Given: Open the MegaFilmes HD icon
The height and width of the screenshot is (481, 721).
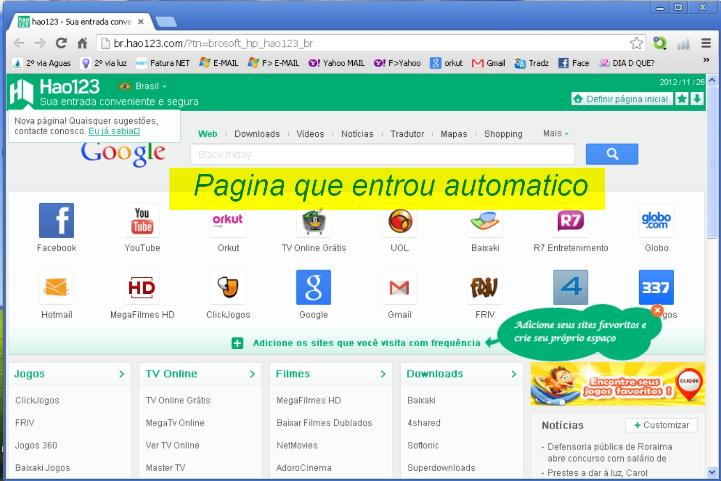Looking at the screenshot, I should pyautogui.click(x=142, y=287).
